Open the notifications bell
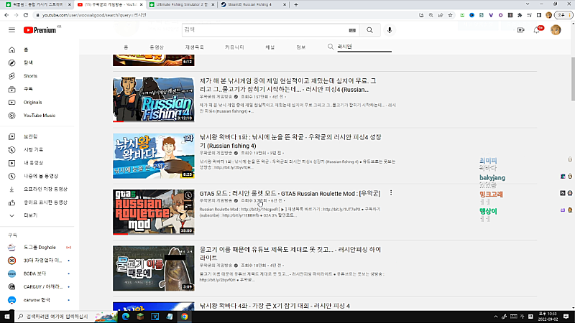Viewport: 575px width, 323px height. pyautogui.click(x=538, y=30)
